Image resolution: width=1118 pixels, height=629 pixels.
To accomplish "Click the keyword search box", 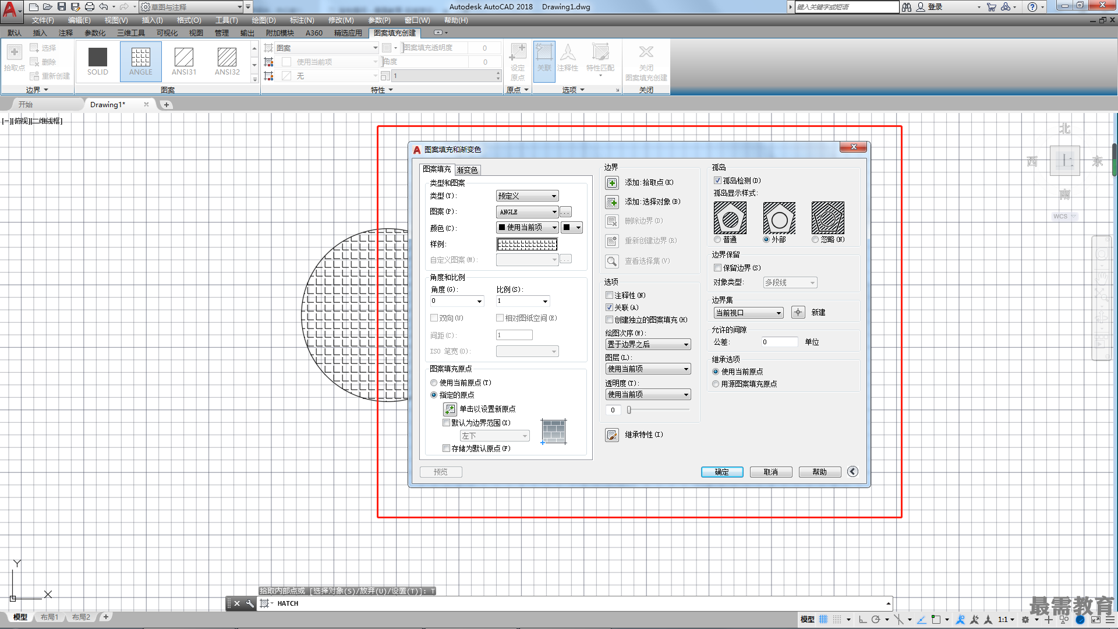I will pos(847,7).
